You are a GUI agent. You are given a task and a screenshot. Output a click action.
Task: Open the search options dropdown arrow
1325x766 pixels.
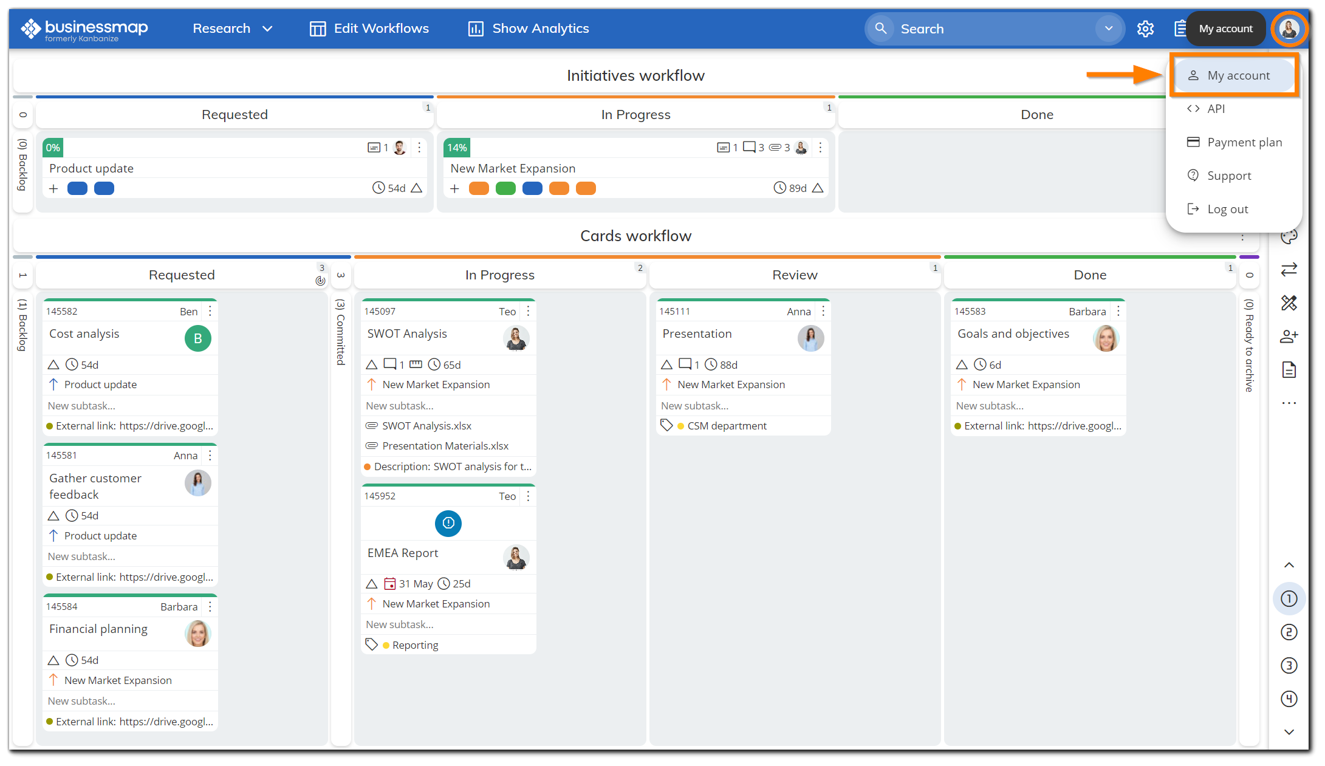tap(1108, 29)
